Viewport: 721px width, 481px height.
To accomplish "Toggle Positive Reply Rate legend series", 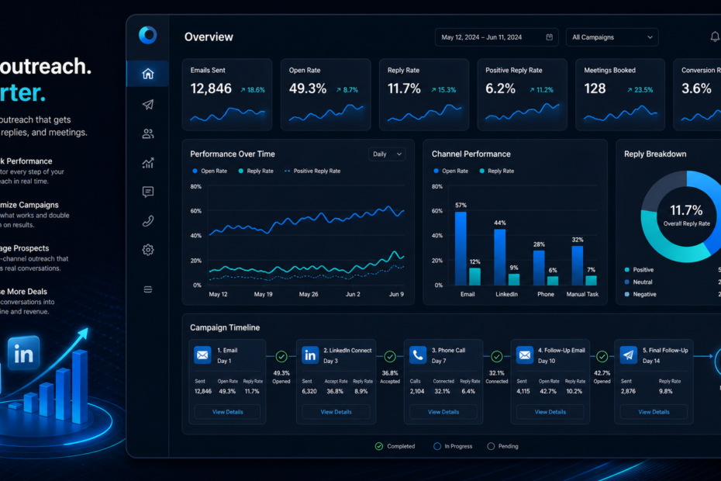I will point(312,171).
